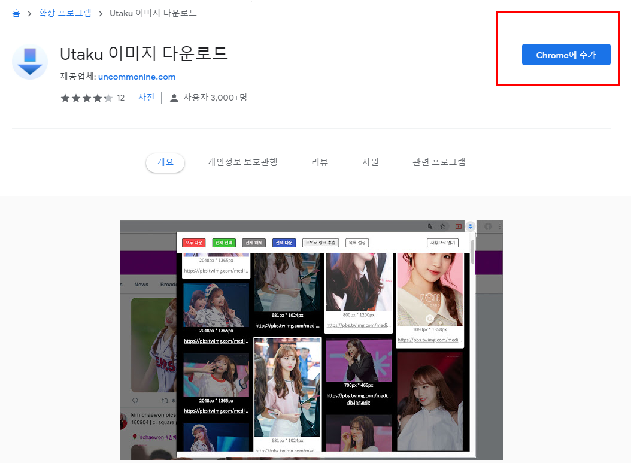Viewport: 631px width, 463px height.
Task: Click the red screen icon in preview toolbar
Action: [459, 226]
